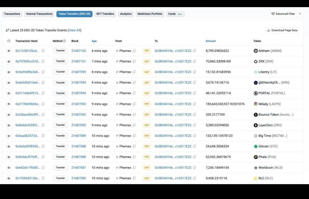Click the Age column header to change format
This screenshot has width=309, height=199.
(94, 41)
